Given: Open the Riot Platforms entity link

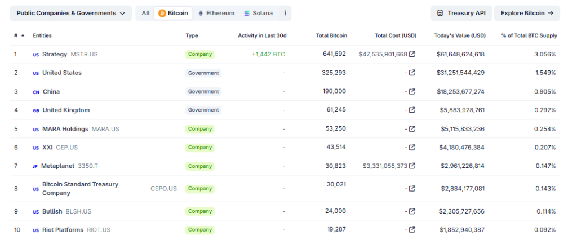Looking at the screenshot, I should (63, 230).
